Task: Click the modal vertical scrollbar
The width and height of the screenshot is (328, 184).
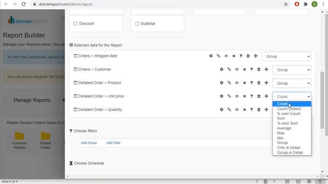Action: tap(322, 100)
